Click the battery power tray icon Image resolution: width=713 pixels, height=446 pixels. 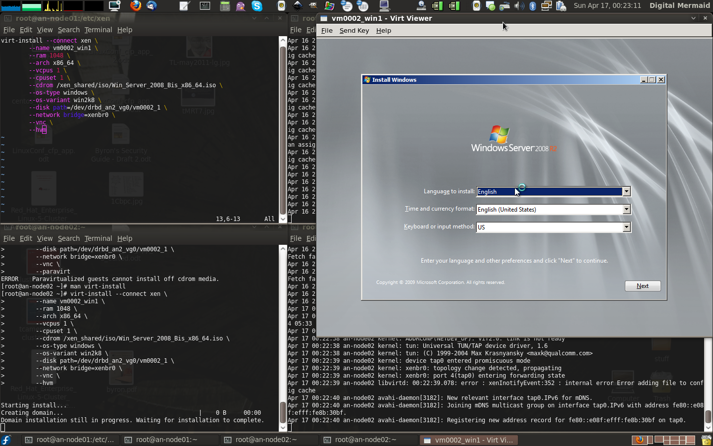pos(561,6)
